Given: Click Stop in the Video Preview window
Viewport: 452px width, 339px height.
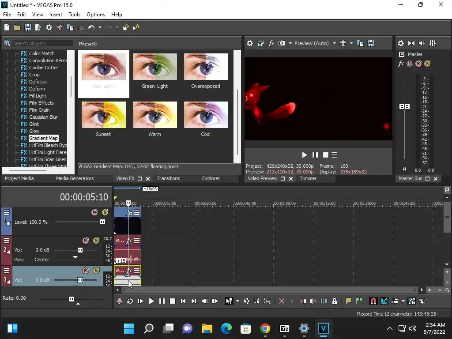Looking at the screenshot, I should [x=326, y=155].
